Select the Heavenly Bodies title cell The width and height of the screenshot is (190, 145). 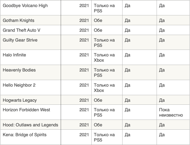(x=19, y=70)
